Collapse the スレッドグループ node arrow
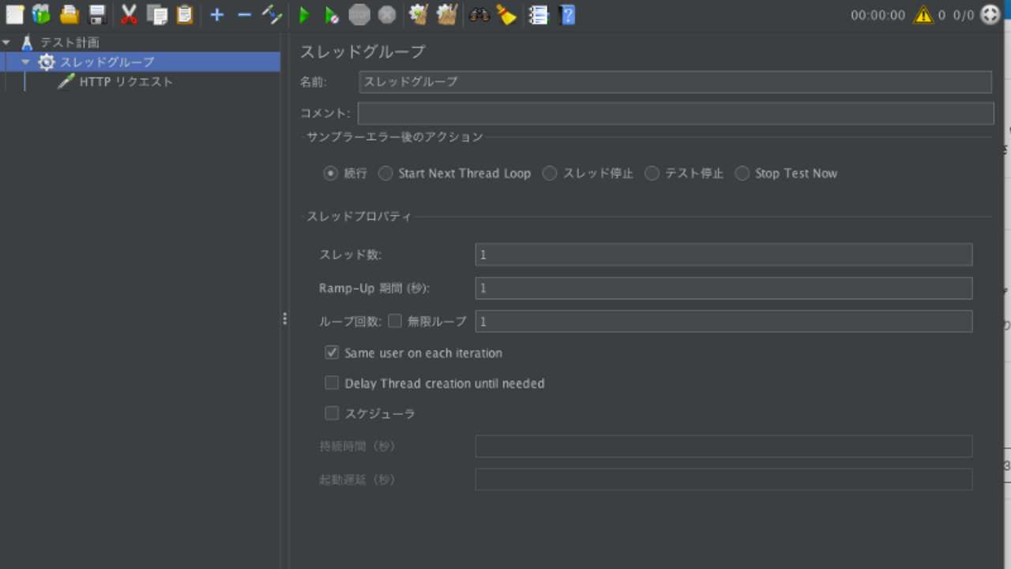The width and height of the screenshot is (1011, 569). pyautogui.click(x=26, y=62)
